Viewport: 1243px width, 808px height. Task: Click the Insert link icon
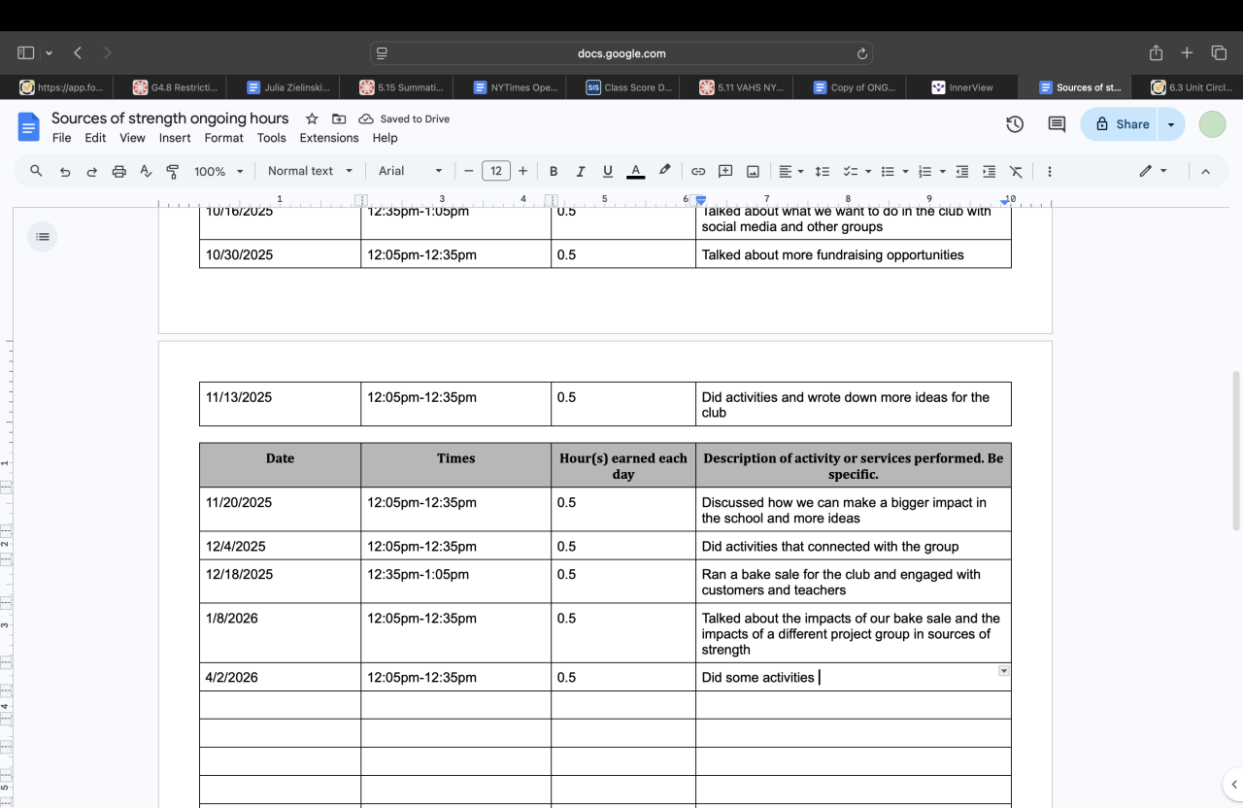click(x=698, y=171)
